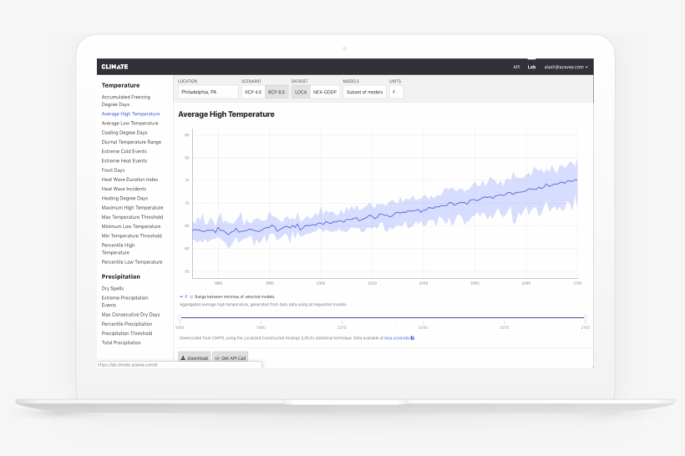Select Total Precipitation in the sidebar
685x456 pixels.
[x=121, y=342]
